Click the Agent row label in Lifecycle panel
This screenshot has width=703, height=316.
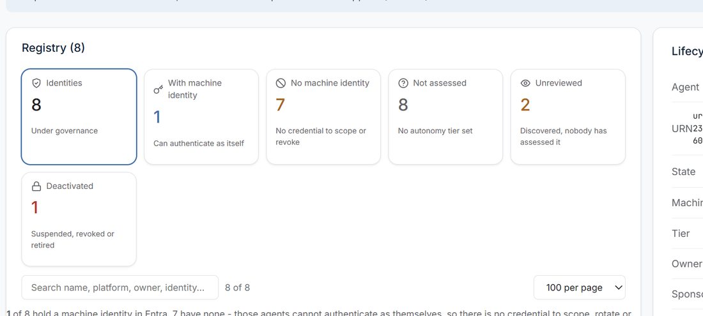pyautogui.click(x=686, y=87)
